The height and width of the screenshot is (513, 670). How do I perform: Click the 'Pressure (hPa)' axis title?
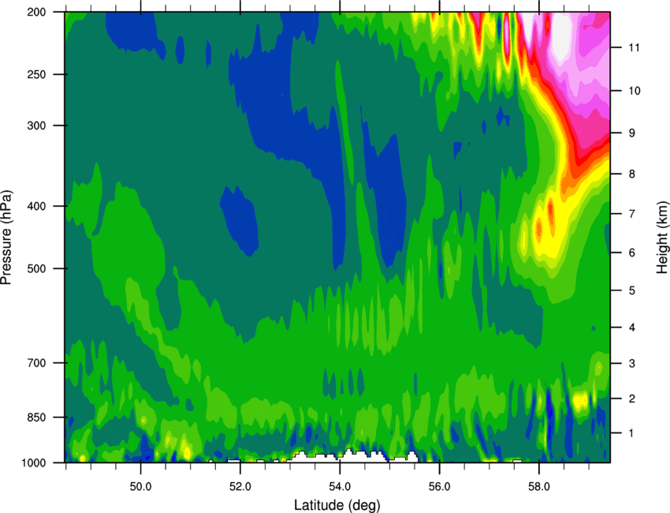point(6,237)
